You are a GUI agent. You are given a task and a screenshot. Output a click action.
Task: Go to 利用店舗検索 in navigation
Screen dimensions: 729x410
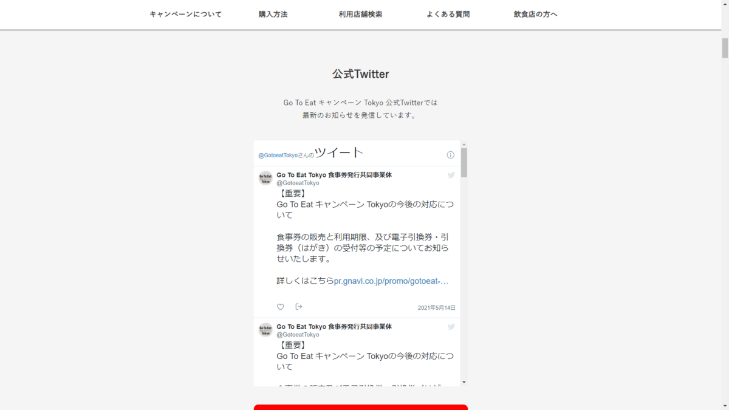[x=360, y=14]
